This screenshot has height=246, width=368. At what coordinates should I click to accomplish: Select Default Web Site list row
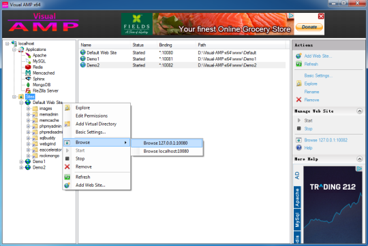tap(183, 52)
